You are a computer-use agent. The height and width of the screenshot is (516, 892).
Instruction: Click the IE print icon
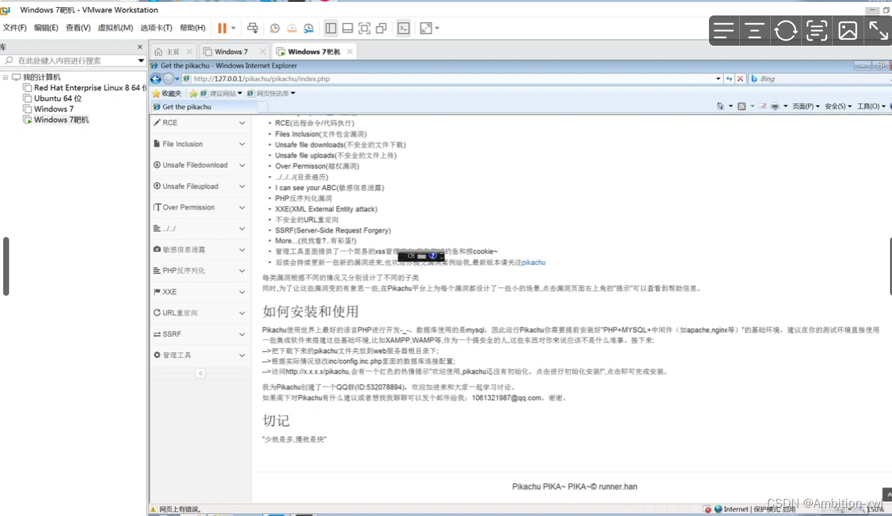coord(775,106)
